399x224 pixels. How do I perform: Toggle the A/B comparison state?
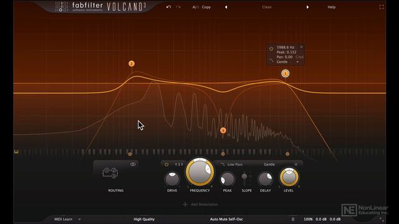tap(195, 7)
